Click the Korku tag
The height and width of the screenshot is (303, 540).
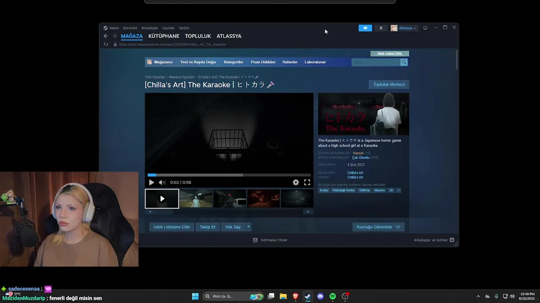pyautogui.click(x=324, y=190)
